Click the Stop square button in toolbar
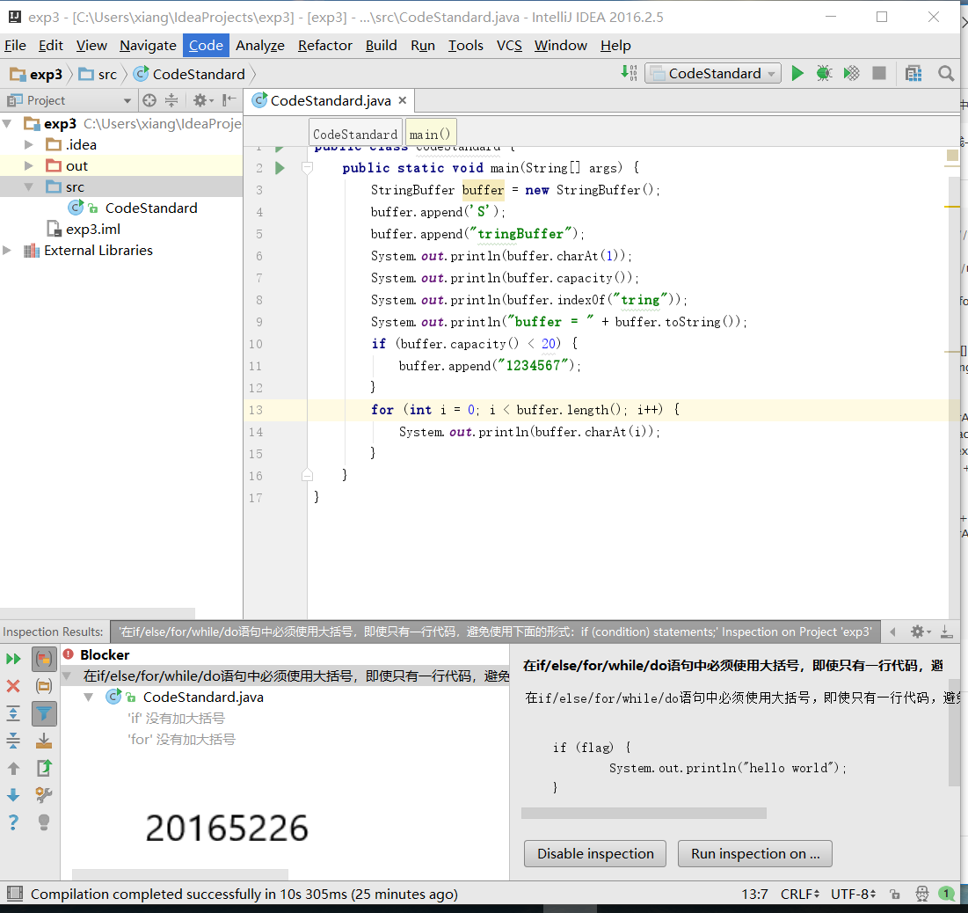 [x=879, y=74]
